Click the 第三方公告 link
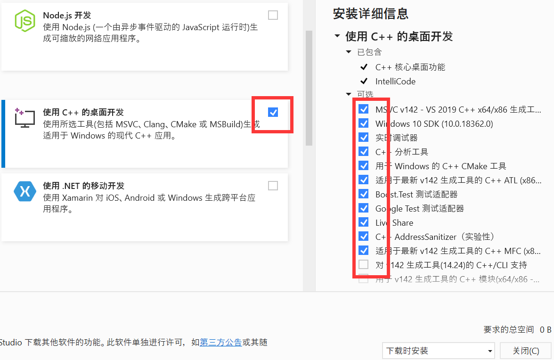This screenshot has height=360, width=554. [220, 343]
